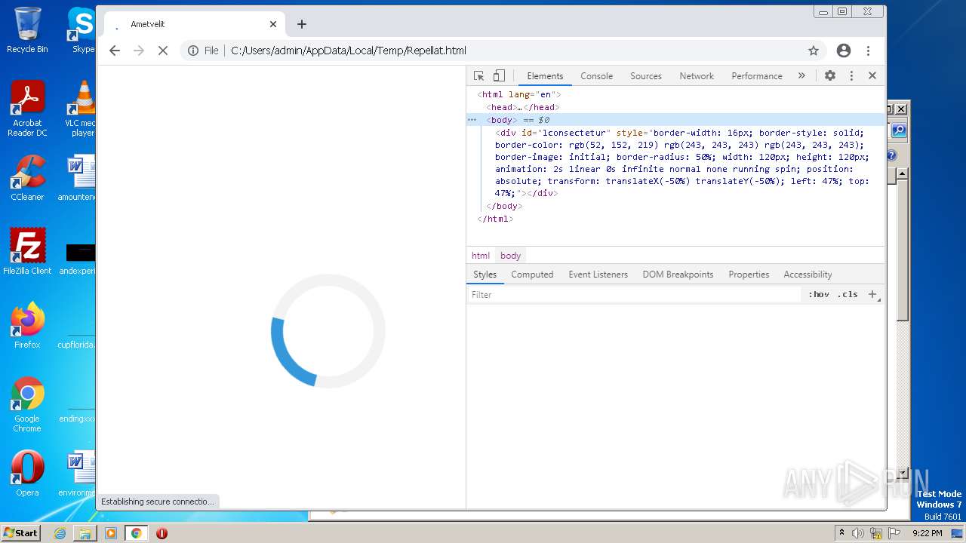This screenshot has width=966, height=543.
Task: Open FileZilla Client shortcut
Action: (x=27, y=252)
